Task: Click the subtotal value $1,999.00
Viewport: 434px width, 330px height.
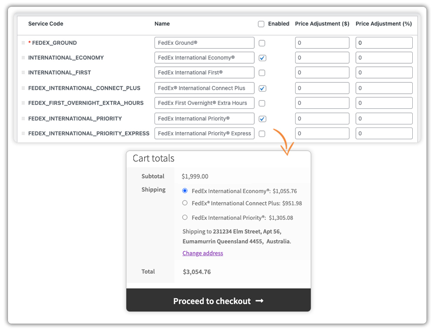Action: point(195,176)
